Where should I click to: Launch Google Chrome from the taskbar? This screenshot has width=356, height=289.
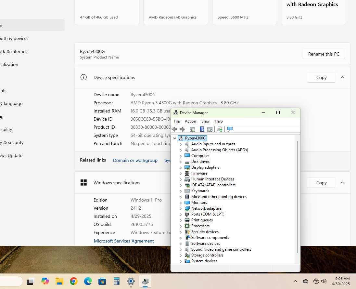73,281
